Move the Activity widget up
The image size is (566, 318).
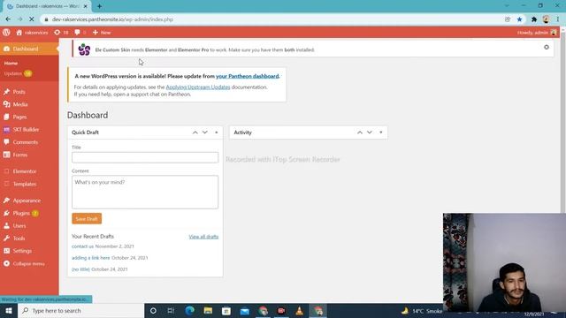pyautogui.click(x=360, y=132)
